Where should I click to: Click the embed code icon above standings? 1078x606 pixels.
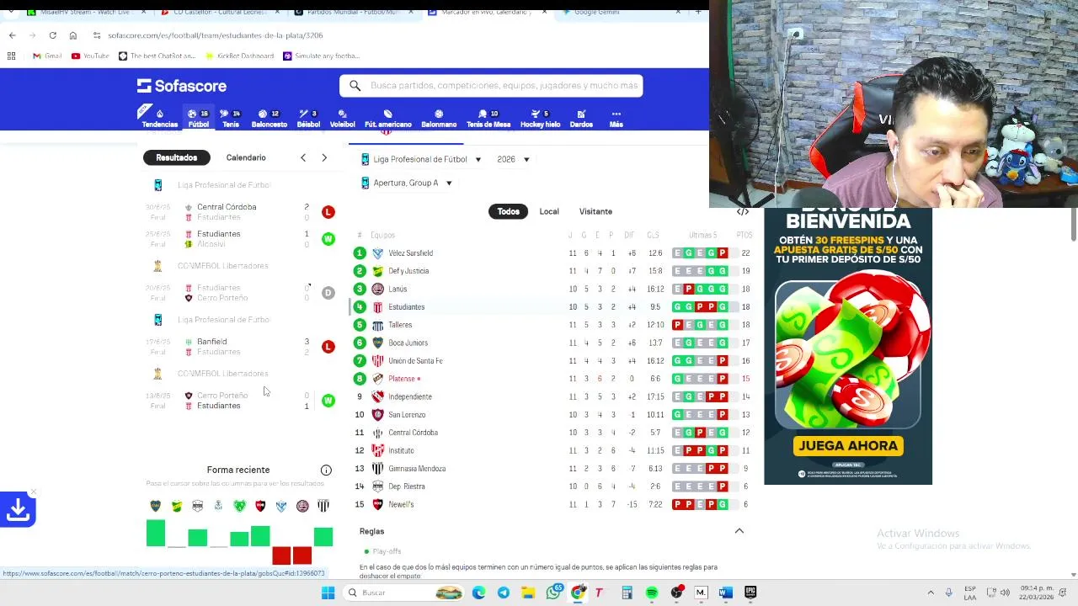pos(743,211)
